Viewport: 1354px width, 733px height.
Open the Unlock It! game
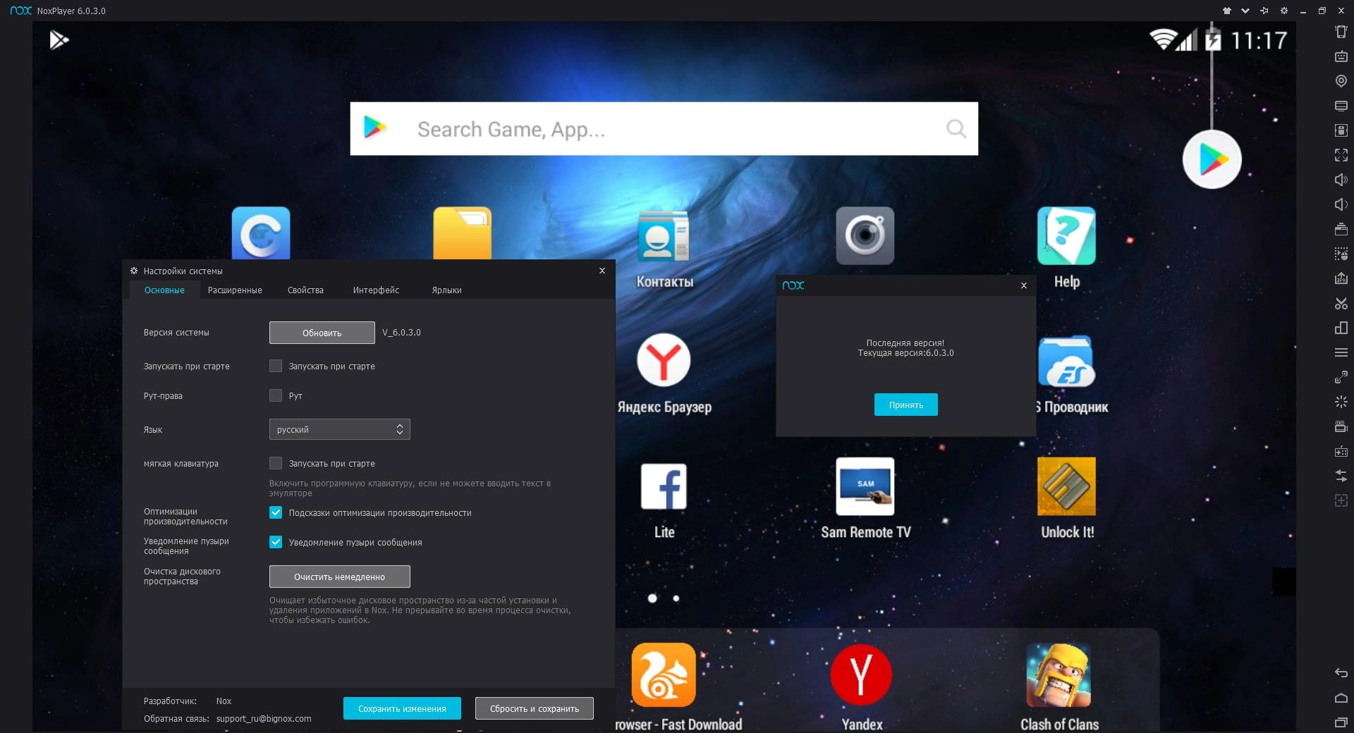(1066, 486)
